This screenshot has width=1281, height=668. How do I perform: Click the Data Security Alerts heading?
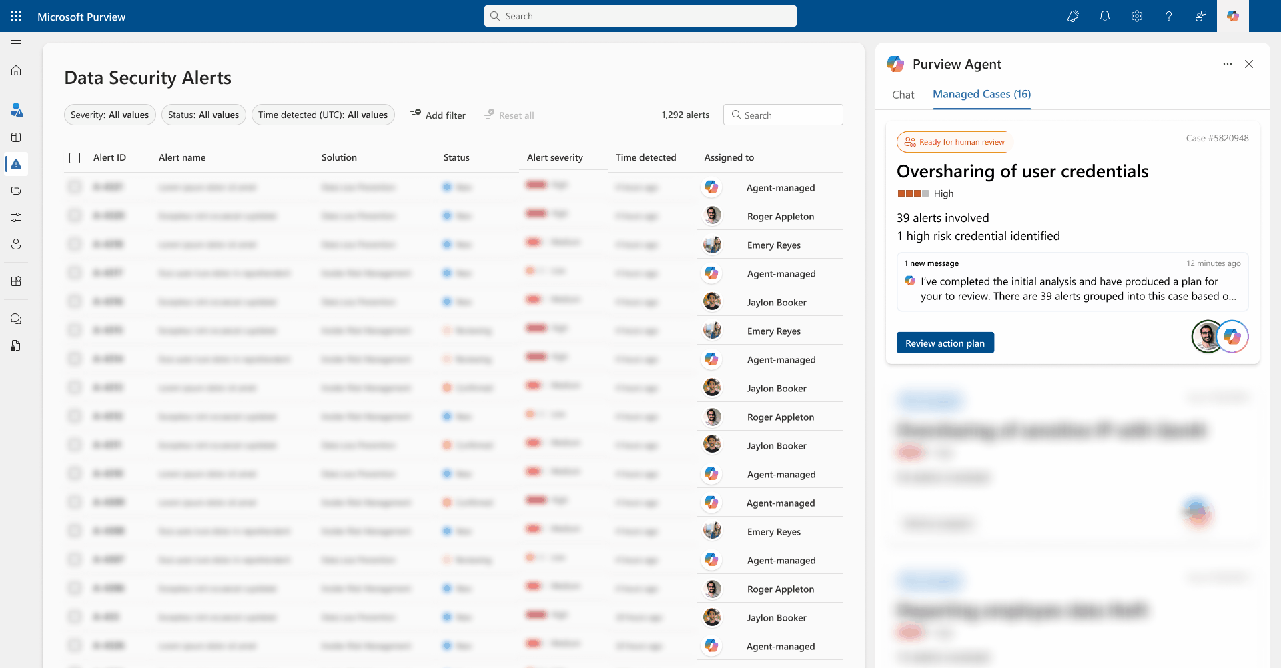[147, 77]
